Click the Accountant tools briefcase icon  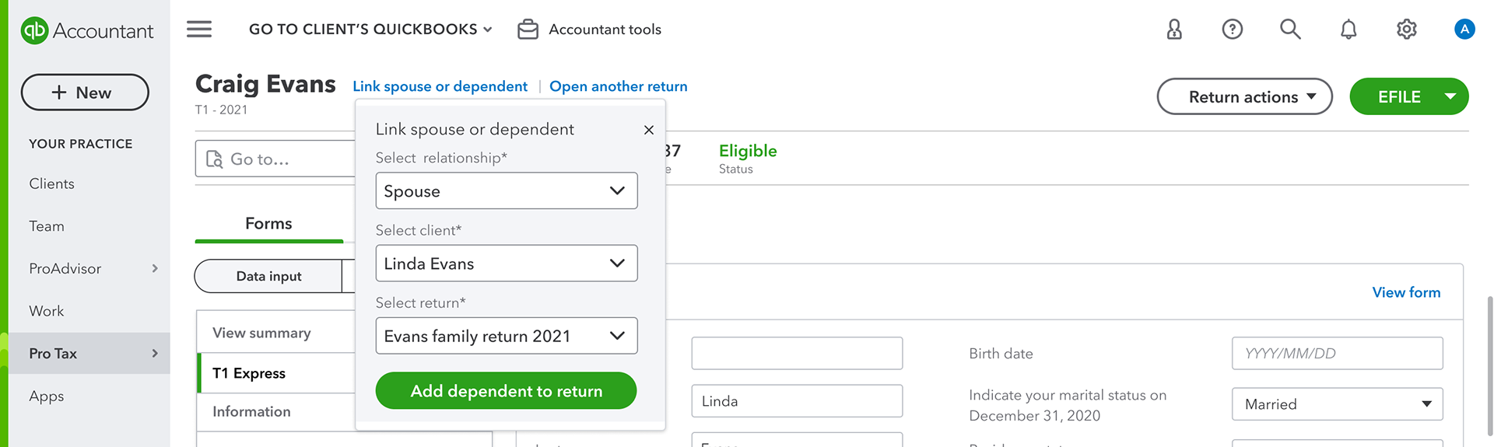tap(528, 30)
